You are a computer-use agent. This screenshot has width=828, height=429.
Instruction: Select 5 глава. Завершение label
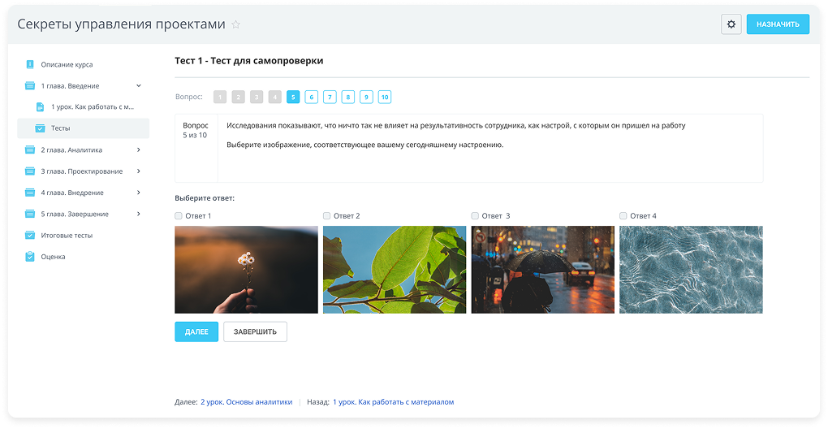75,214
